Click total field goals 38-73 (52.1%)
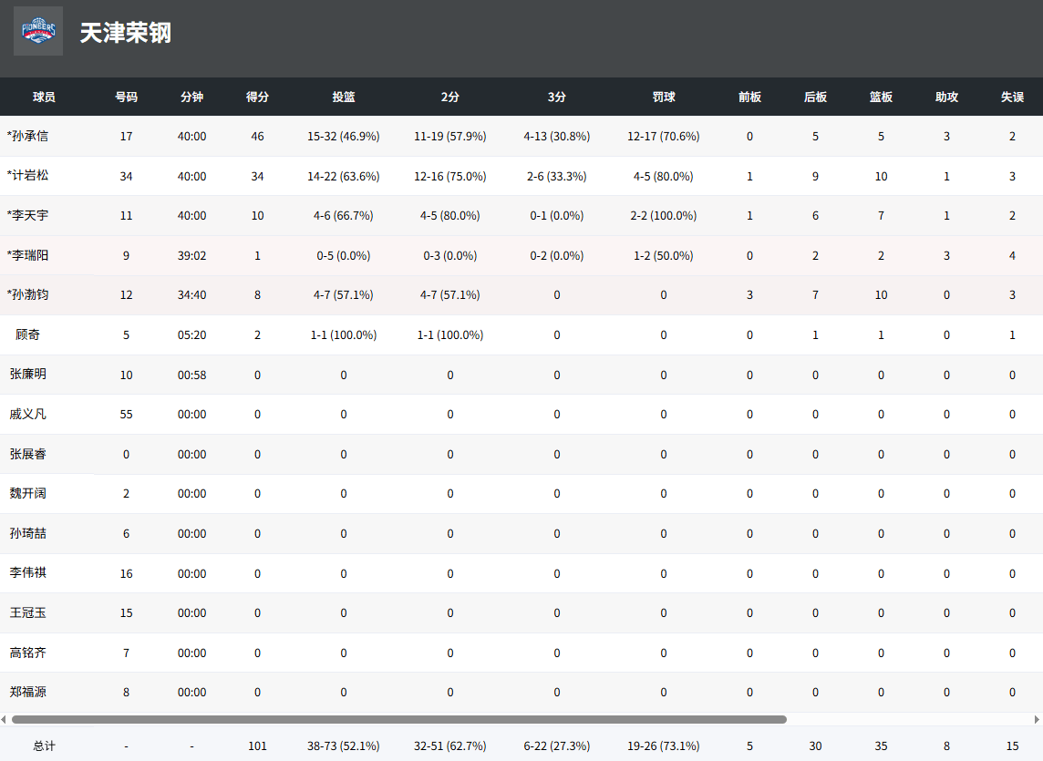 [x=343, y=746]
